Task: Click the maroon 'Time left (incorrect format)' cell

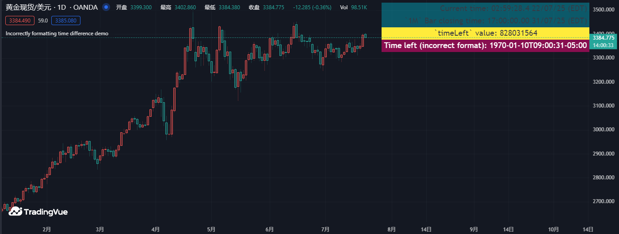Action: click(485, 45)
